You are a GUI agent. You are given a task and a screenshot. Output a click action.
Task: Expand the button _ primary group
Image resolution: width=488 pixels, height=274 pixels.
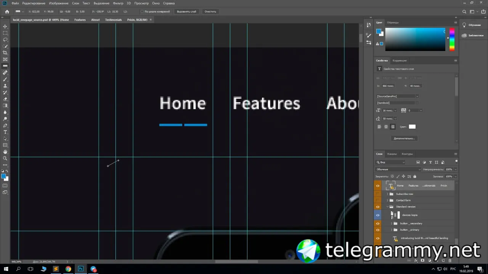pyautogui.click(x=391, y=230)
